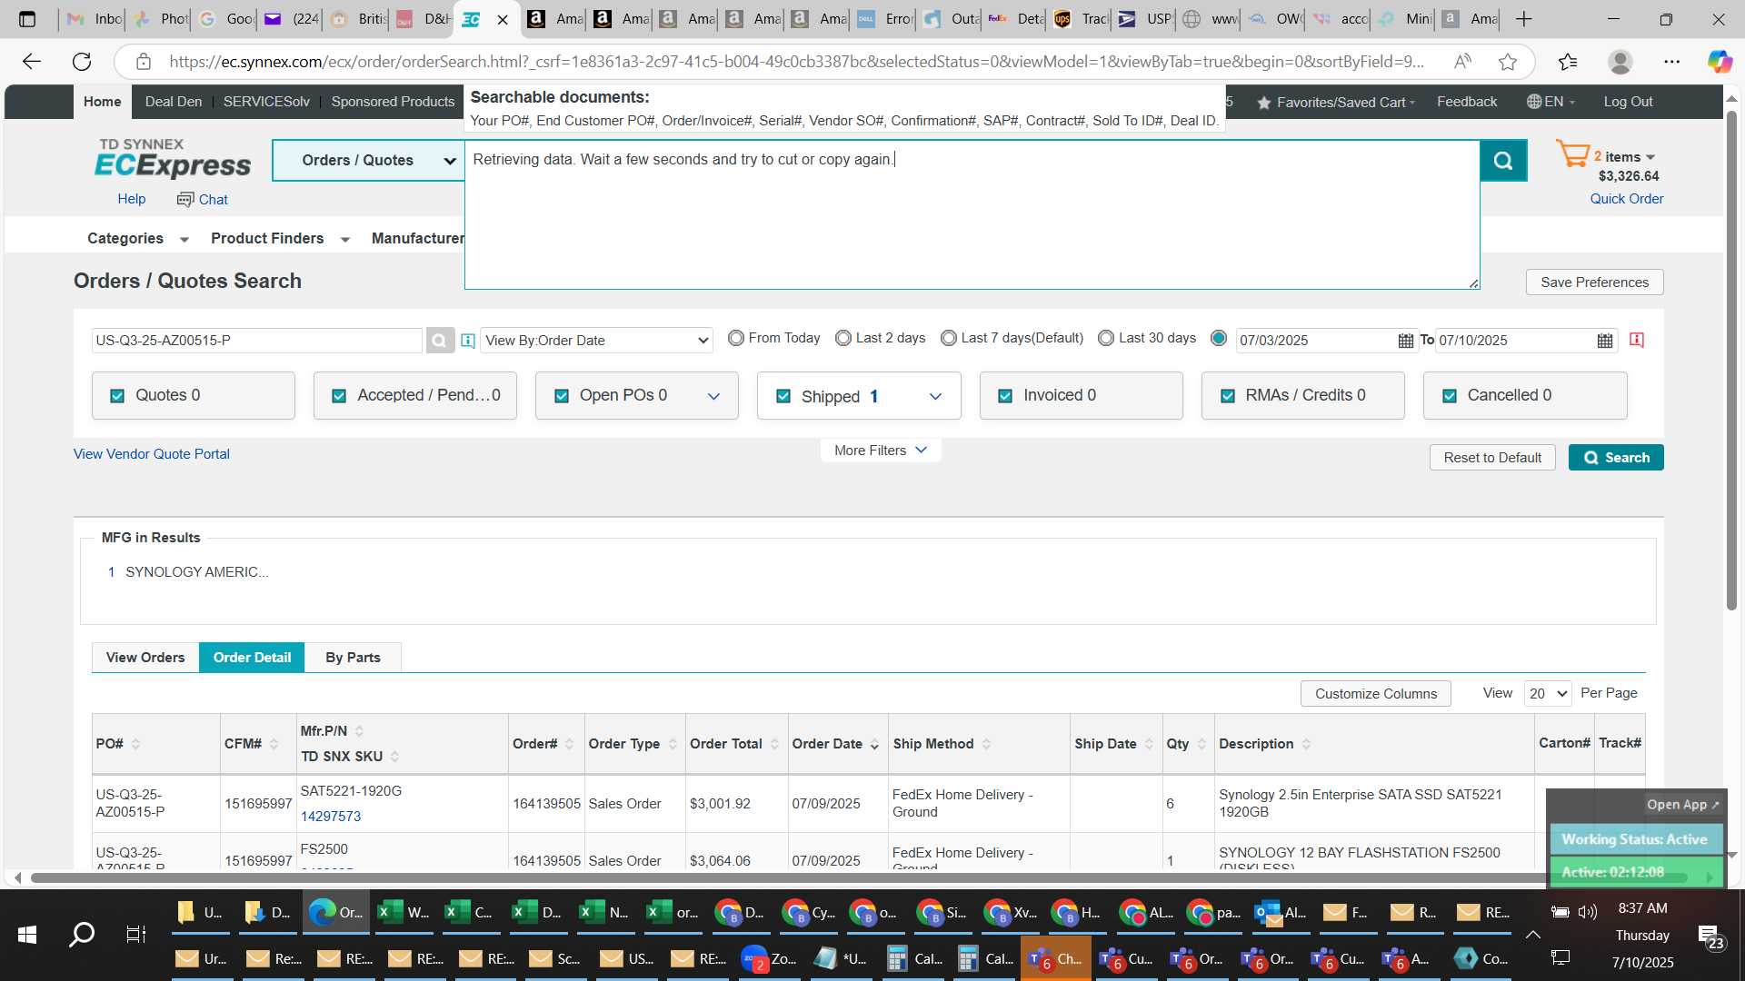Open Windows Start menu
The width and height of the screenshot is (1745, 981).
(27, 935)
